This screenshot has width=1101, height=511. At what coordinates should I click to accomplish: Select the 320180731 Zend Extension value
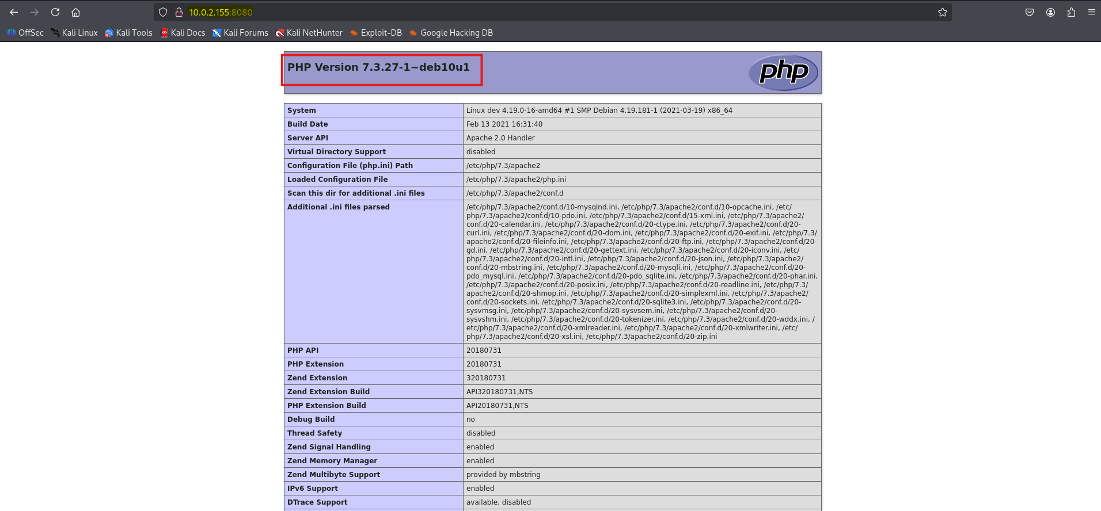coord(486,378)
